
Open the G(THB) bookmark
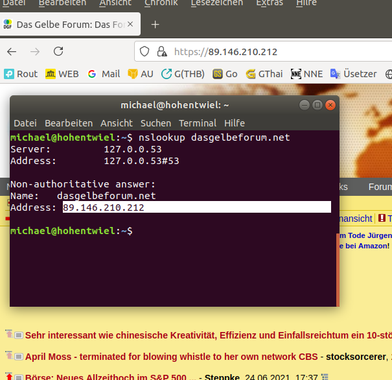[183, 74]
